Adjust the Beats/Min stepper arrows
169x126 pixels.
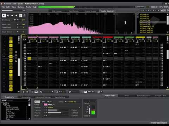[18, 24]
